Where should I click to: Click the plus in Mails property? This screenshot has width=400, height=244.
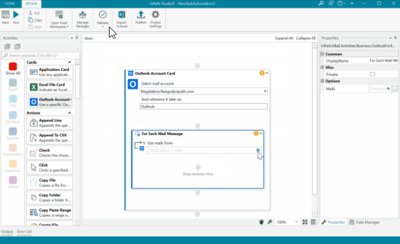388,88
